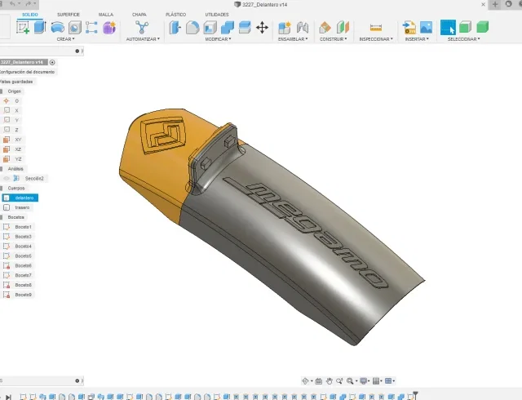Image resolution: width=522 pixels, height=400 pixels.
Task: Toggle visibility of the trasero body
Action: 7,207
